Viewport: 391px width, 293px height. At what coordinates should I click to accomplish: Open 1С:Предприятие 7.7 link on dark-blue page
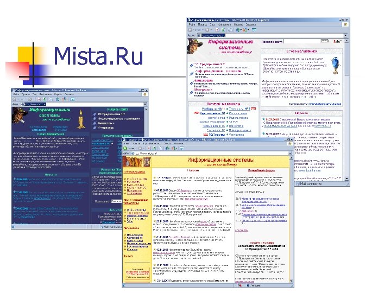[111, 114]
